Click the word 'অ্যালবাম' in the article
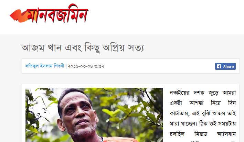Image resolution: width=244 pixels, height=142 pixels. pyautogui.click(x=226, y=134)
